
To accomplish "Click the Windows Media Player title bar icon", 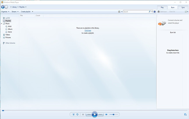I will click(2, 2).
